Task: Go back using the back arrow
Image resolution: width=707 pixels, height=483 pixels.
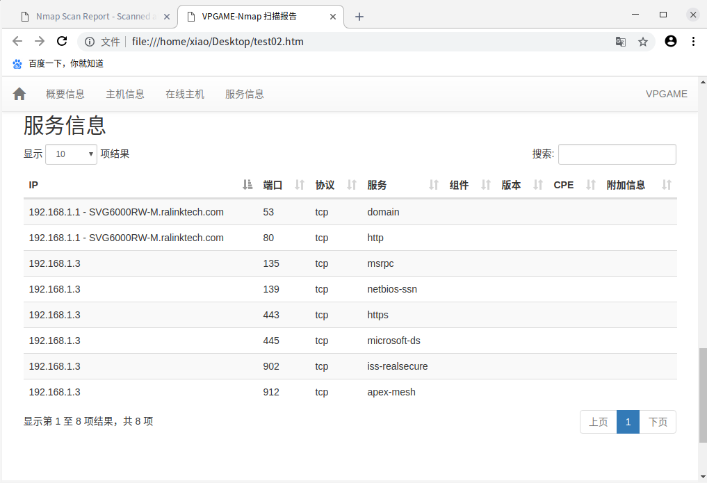Action: point(17,41)
